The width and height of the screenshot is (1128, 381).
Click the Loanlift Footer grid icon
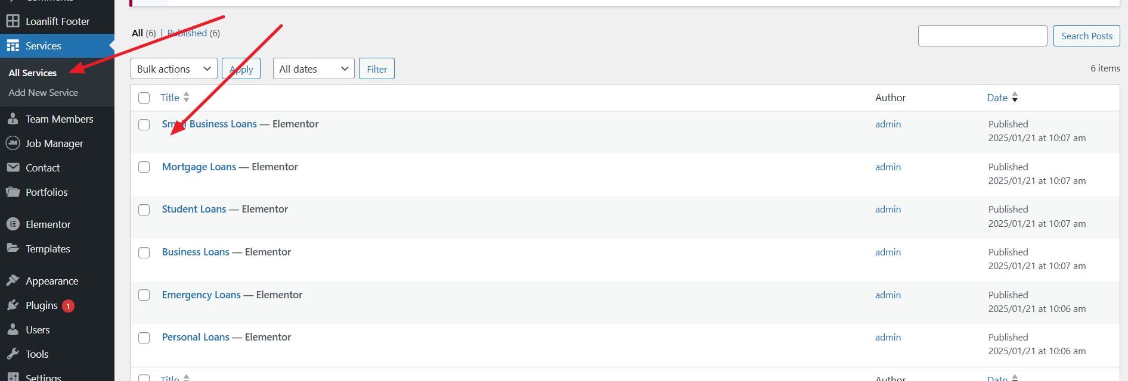click(x=13, y=21)
